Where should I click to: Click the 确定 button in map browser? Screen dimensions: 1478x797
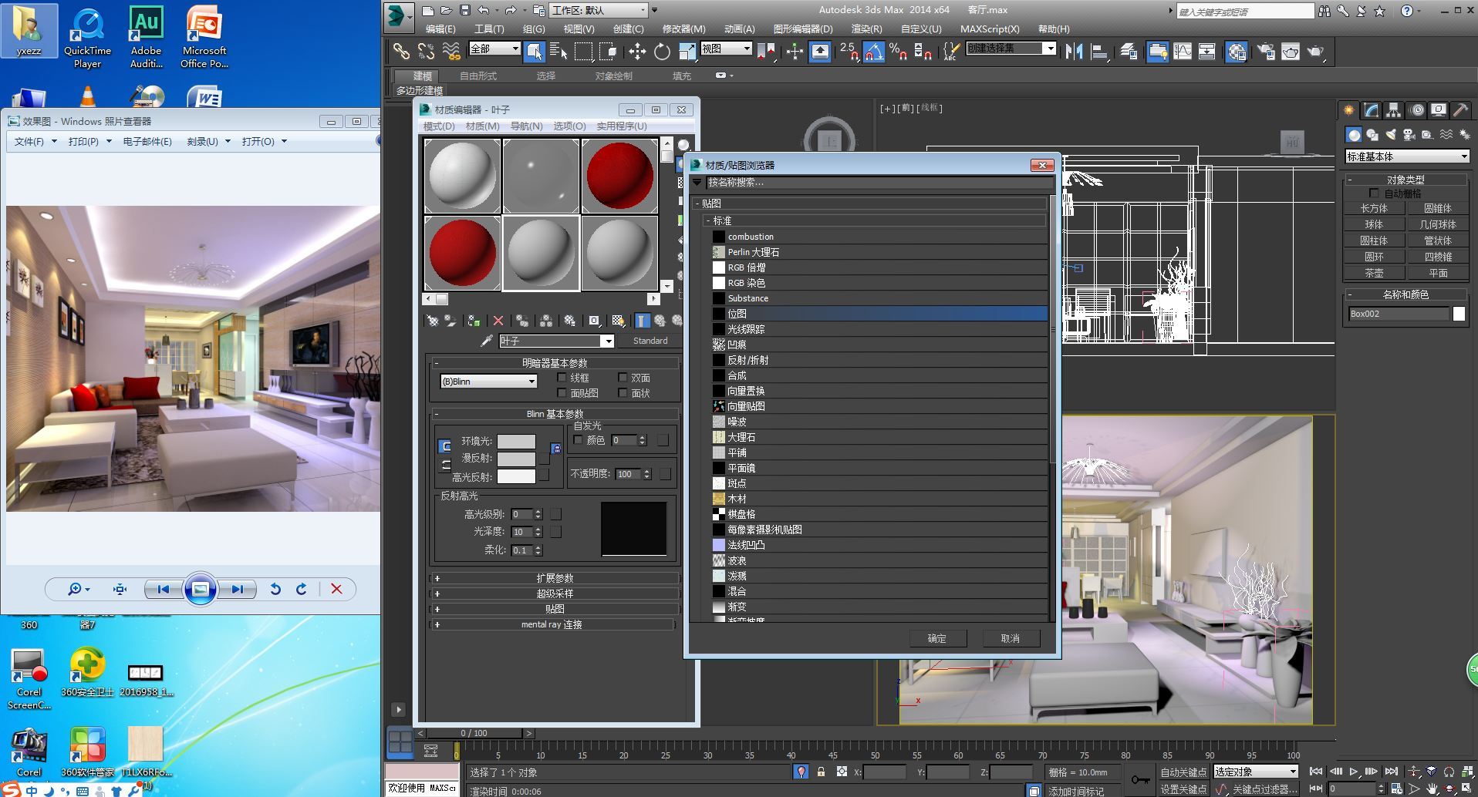pos(936,638)
